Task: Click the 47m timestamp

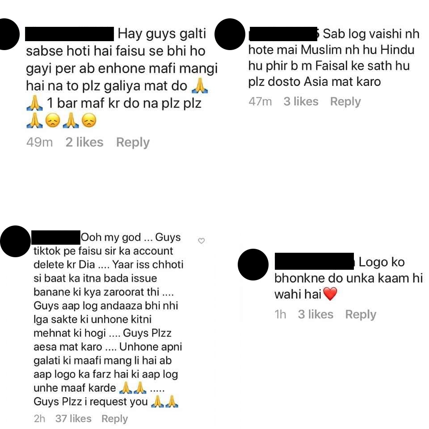Action: [x=260, y=102]
